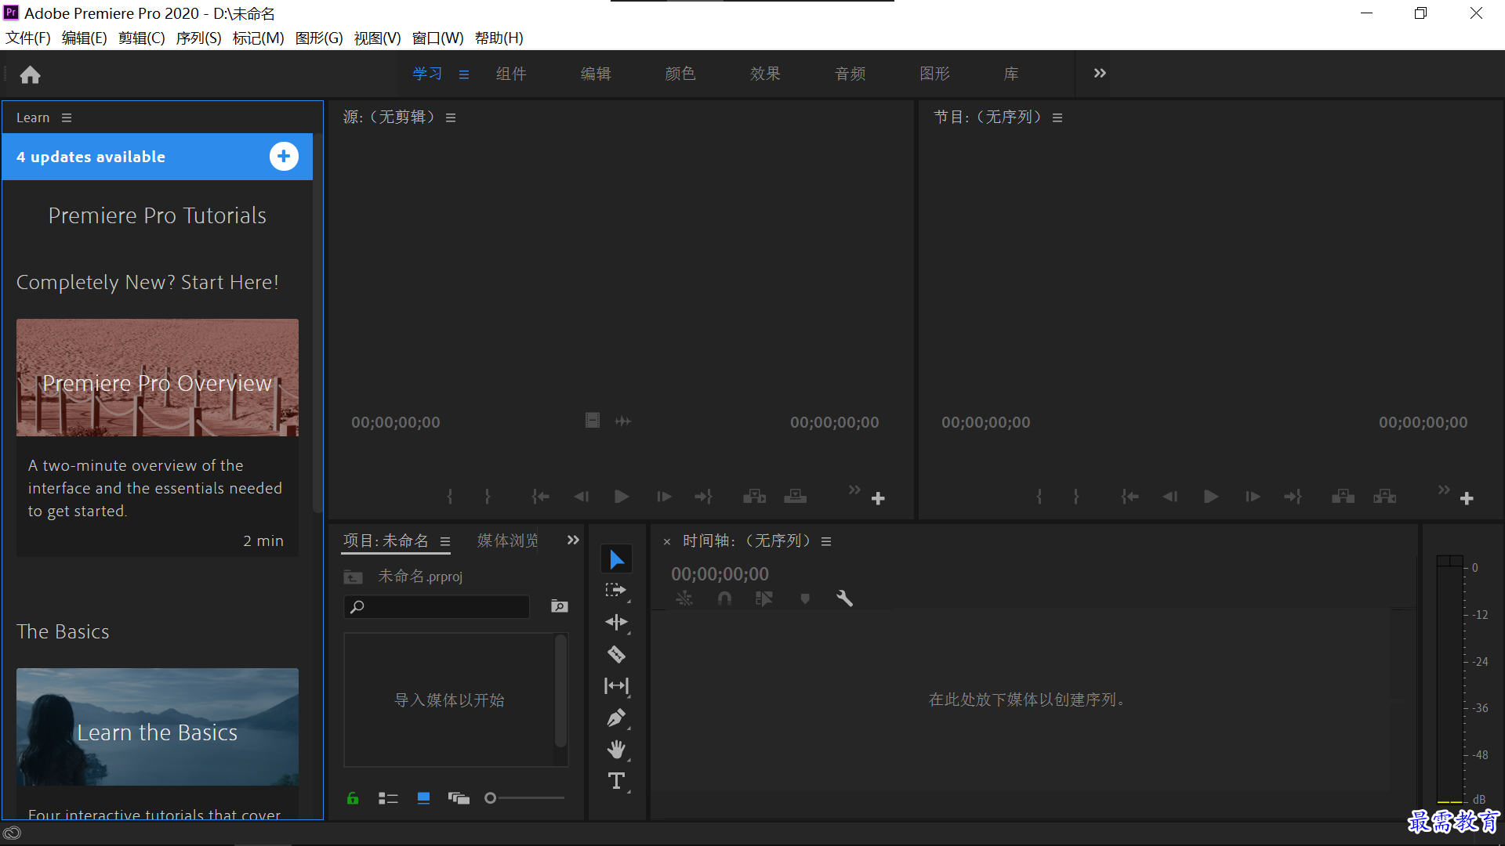Open 媒体浏览 tab
The width and height of the screenshot is (1505, 846).
click(508, 540)
